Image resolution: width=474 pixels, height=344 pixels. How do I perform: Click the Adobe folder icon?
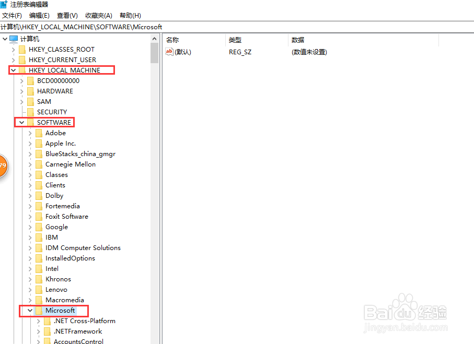pos(39,133)
